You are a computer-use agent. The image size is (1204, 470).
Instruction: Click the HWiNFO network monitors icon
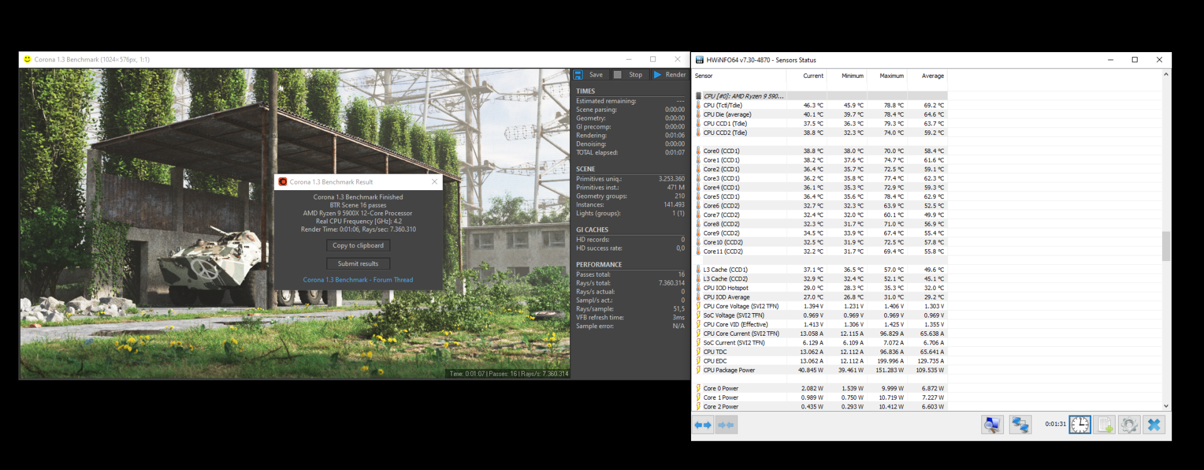[x=1020, y=425]
